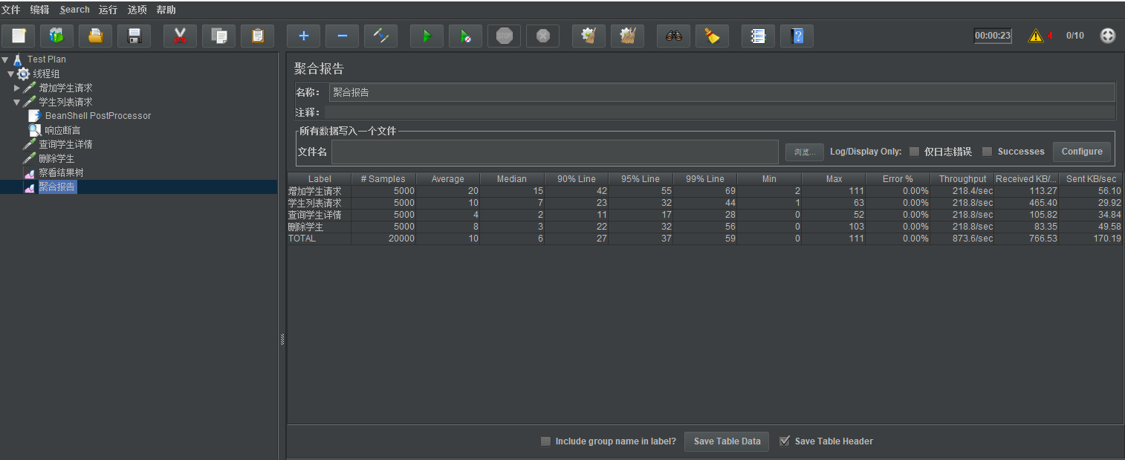
Task: Click the Search binoculars icon
Action: [673, 36]
